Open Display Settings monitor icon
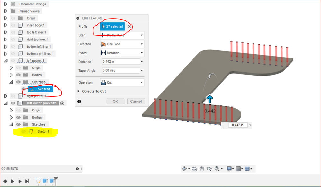The width and height of the screenshot is (321, 187). (229, 169)
